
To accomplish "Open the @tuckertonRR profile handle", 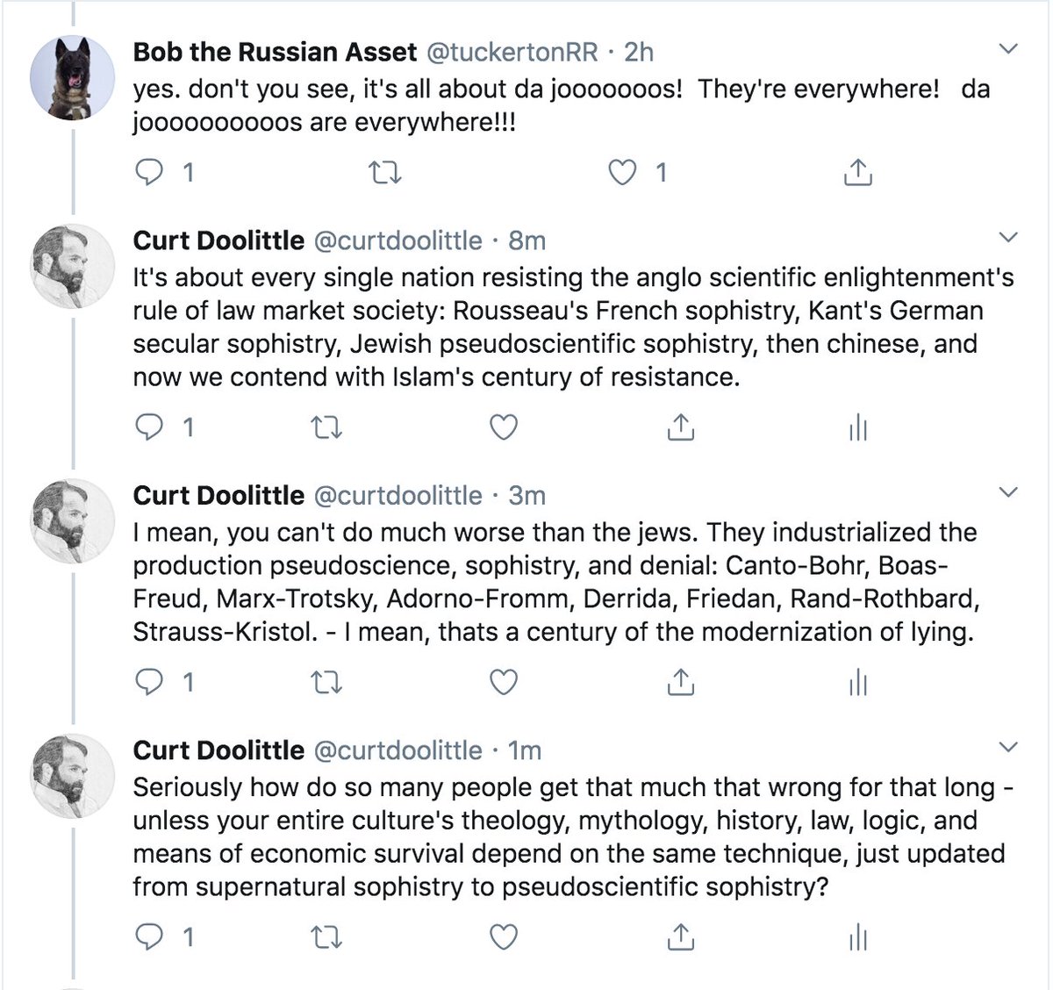I will click(512, 52).
